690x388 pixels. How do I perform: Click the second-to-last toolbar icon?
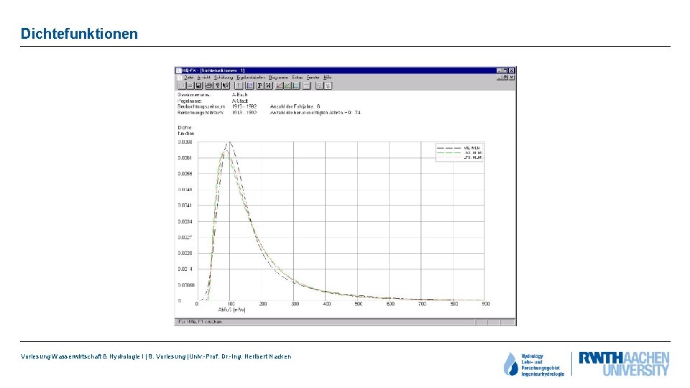pos(319,86)
